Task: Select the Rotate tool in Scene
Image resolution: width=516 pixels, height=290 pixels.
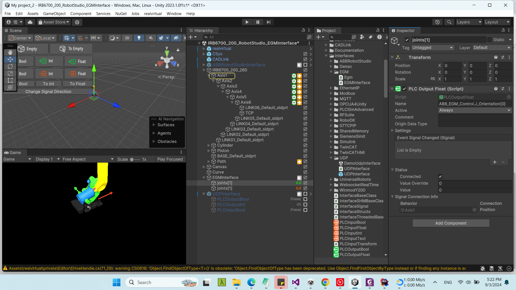Action: coord(10,66)
